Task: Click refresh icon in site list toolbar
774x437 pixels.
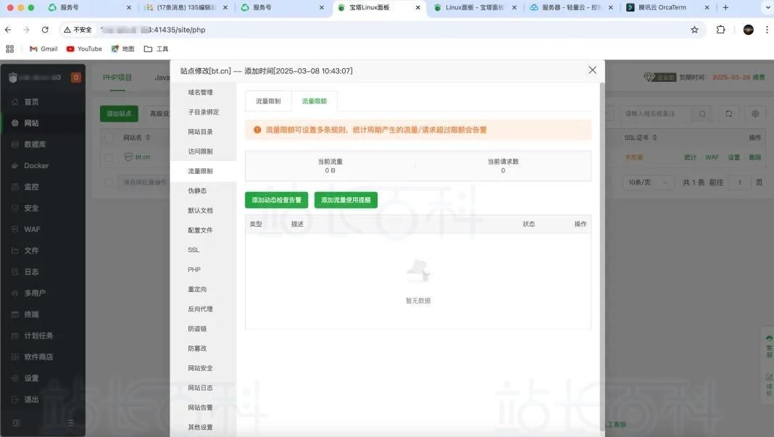Action: (728, 114)
